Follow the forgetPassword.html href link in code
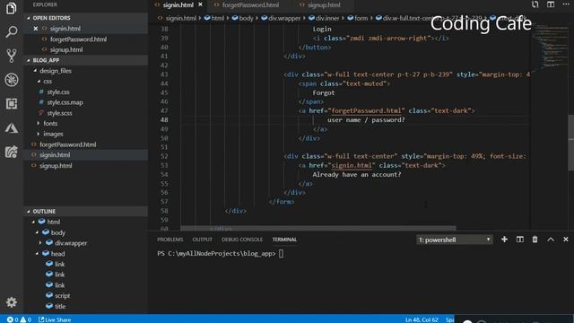This screenshot has width=574, height=323. (x=366, y=110)
